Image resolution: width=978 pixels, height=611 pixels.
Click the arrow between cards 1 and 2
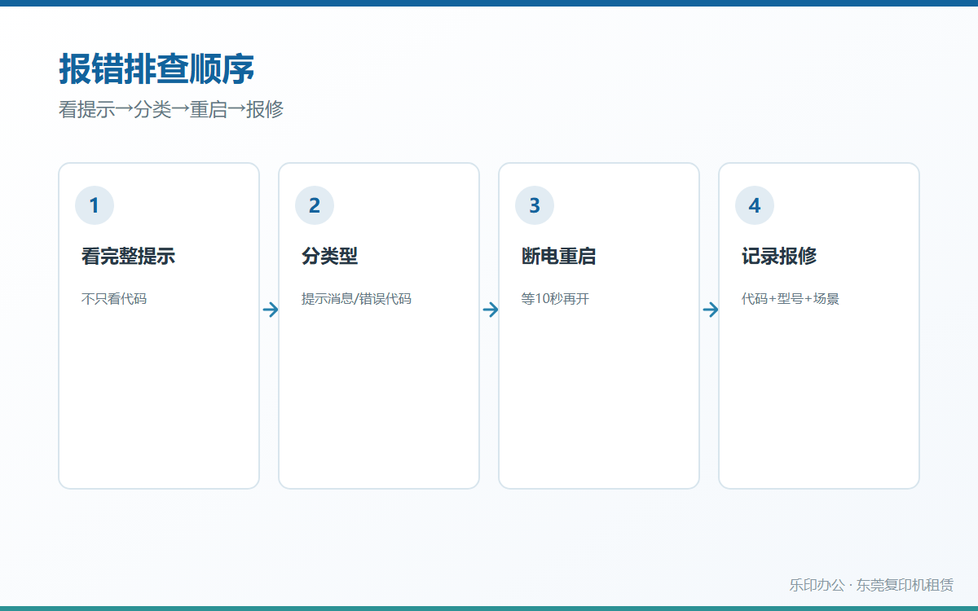pyautogui.click(x=270, y=310)
